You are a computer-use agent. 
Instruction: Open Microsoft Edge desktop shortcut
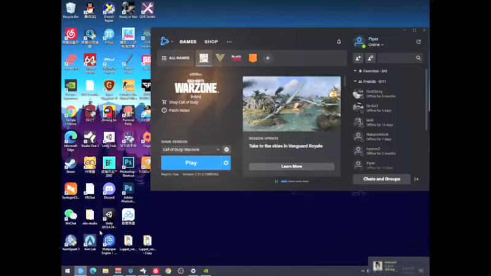click(x=71, y=142)
